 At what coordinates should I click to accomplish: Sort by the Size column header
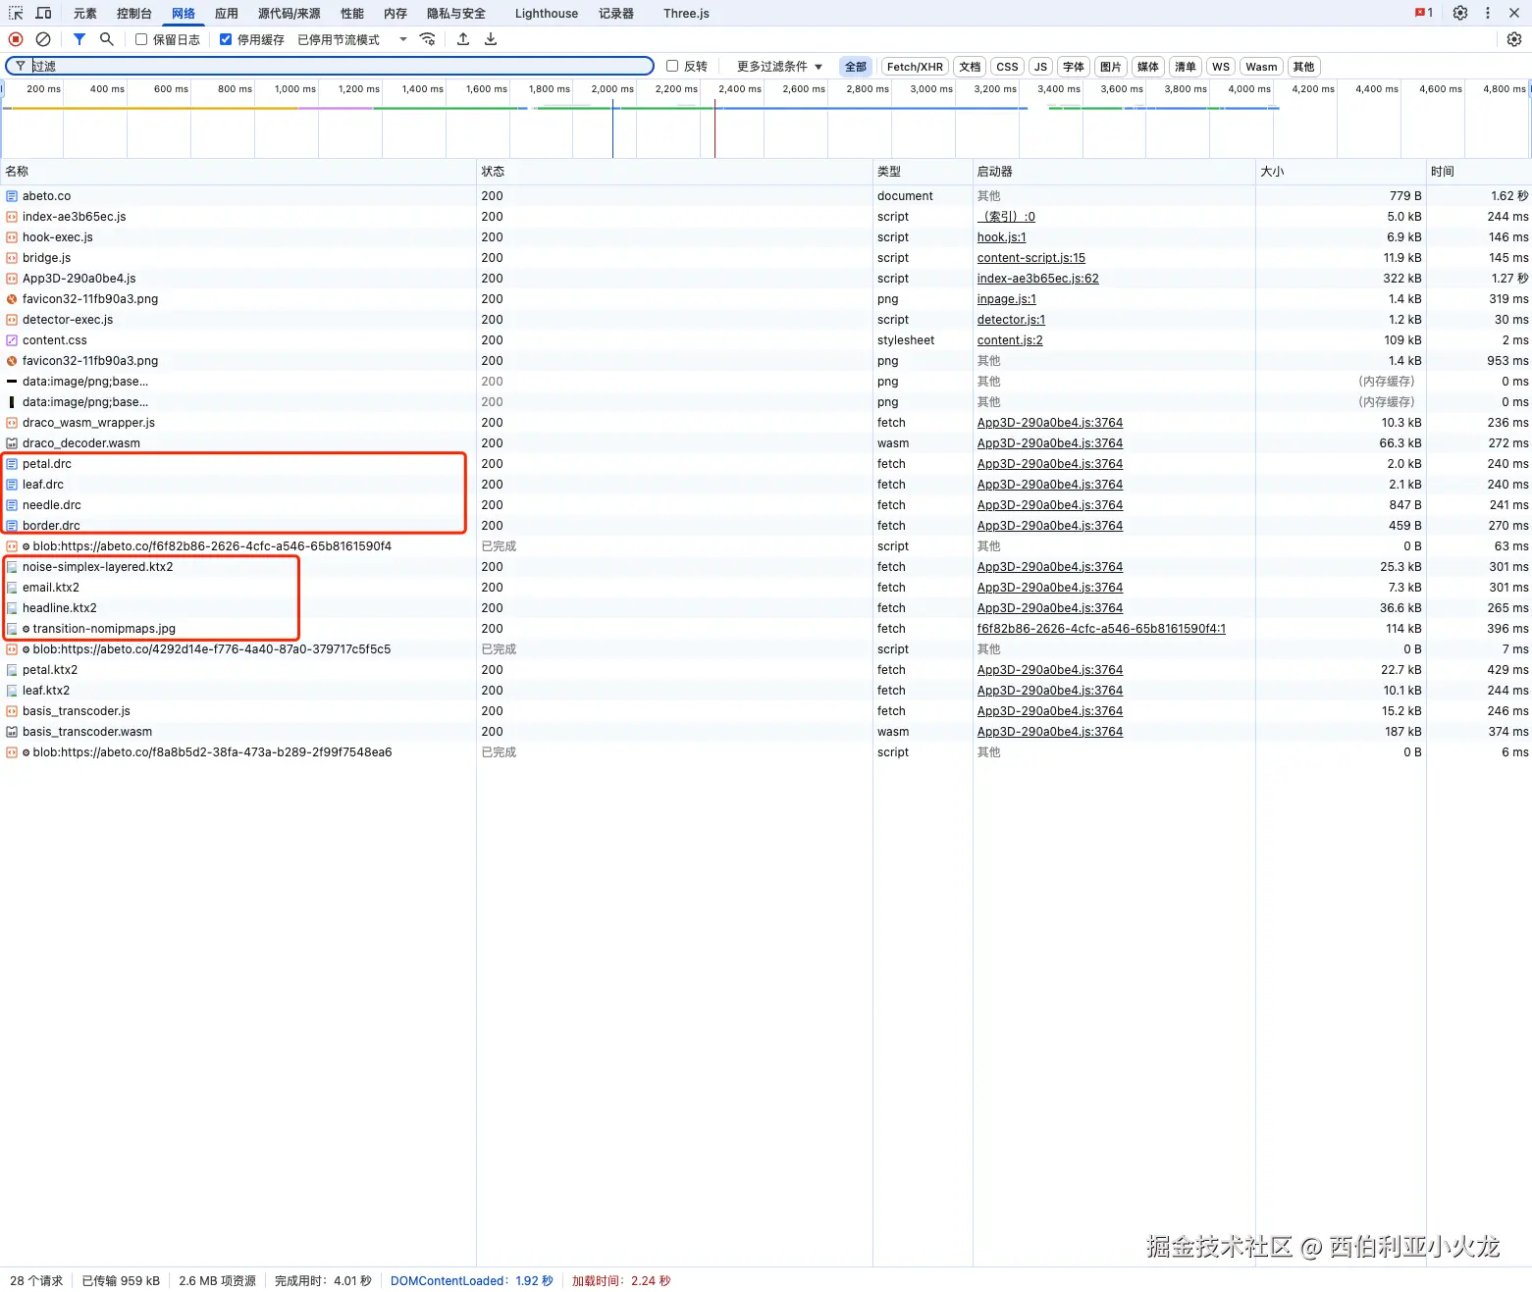[1341, 172]
